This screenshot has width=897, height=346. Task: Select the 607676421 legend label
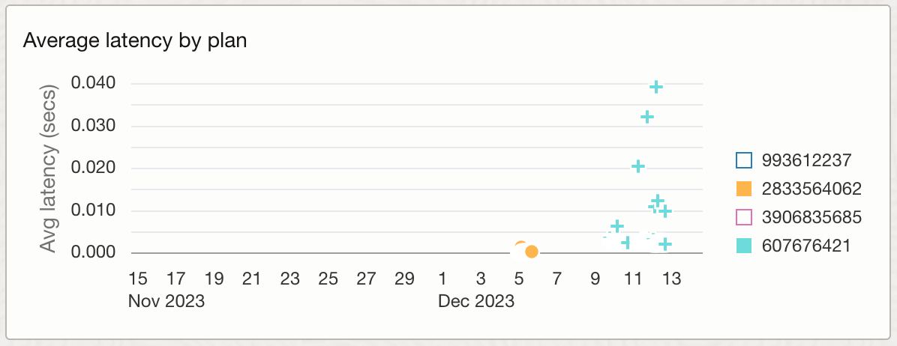(805, 246)
